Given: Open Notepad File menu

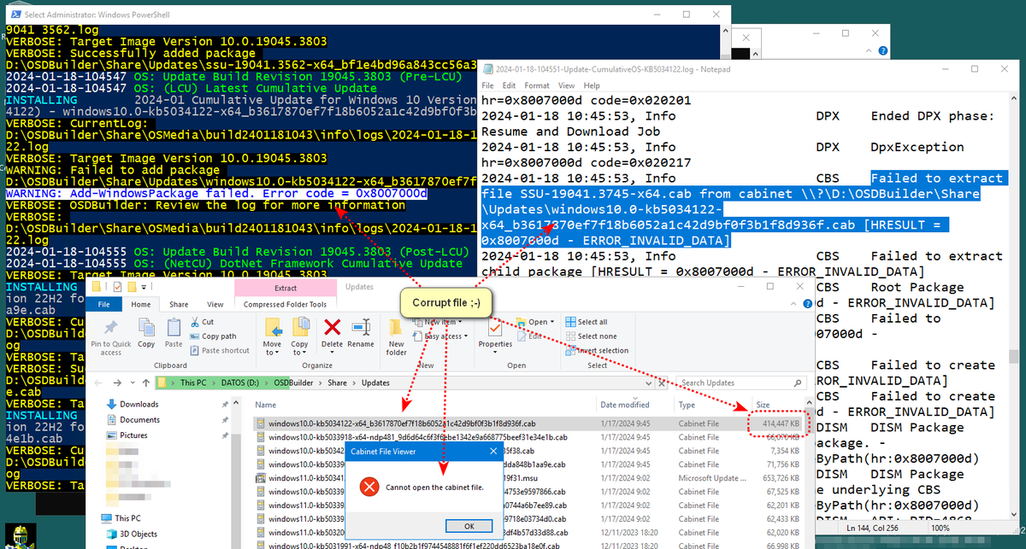Looking at the screenshot, I should [487, 85].
